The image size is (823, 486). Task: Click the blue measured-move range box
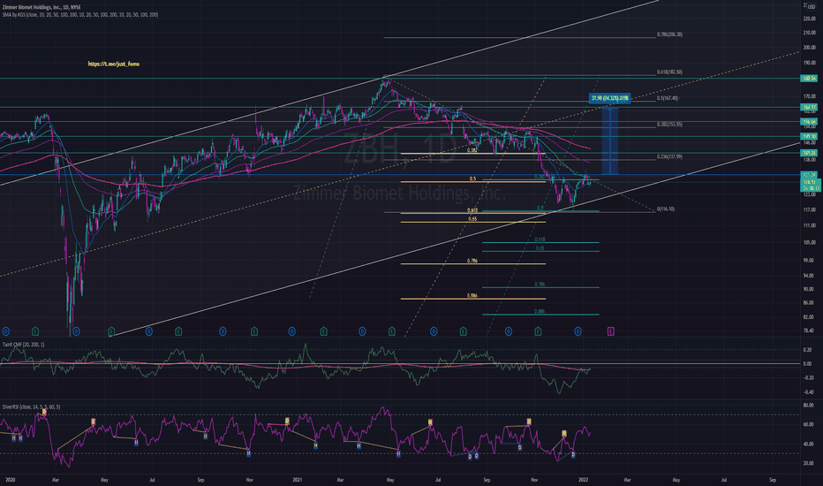[609, 140]
